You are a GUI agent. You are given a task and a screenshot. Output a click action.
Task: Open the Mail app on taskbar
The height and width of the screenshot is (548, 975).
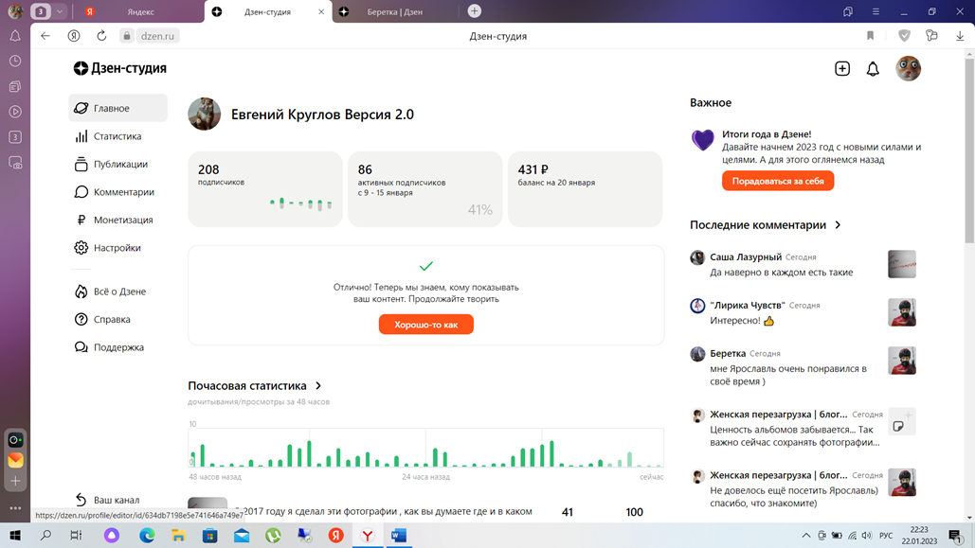[x=242, y=536]
